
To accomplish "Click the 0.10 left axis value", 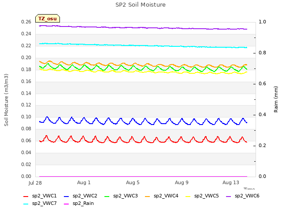I will (26, 117).
